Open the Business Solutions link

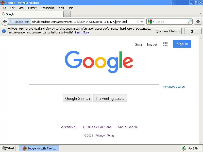point(97,127)
